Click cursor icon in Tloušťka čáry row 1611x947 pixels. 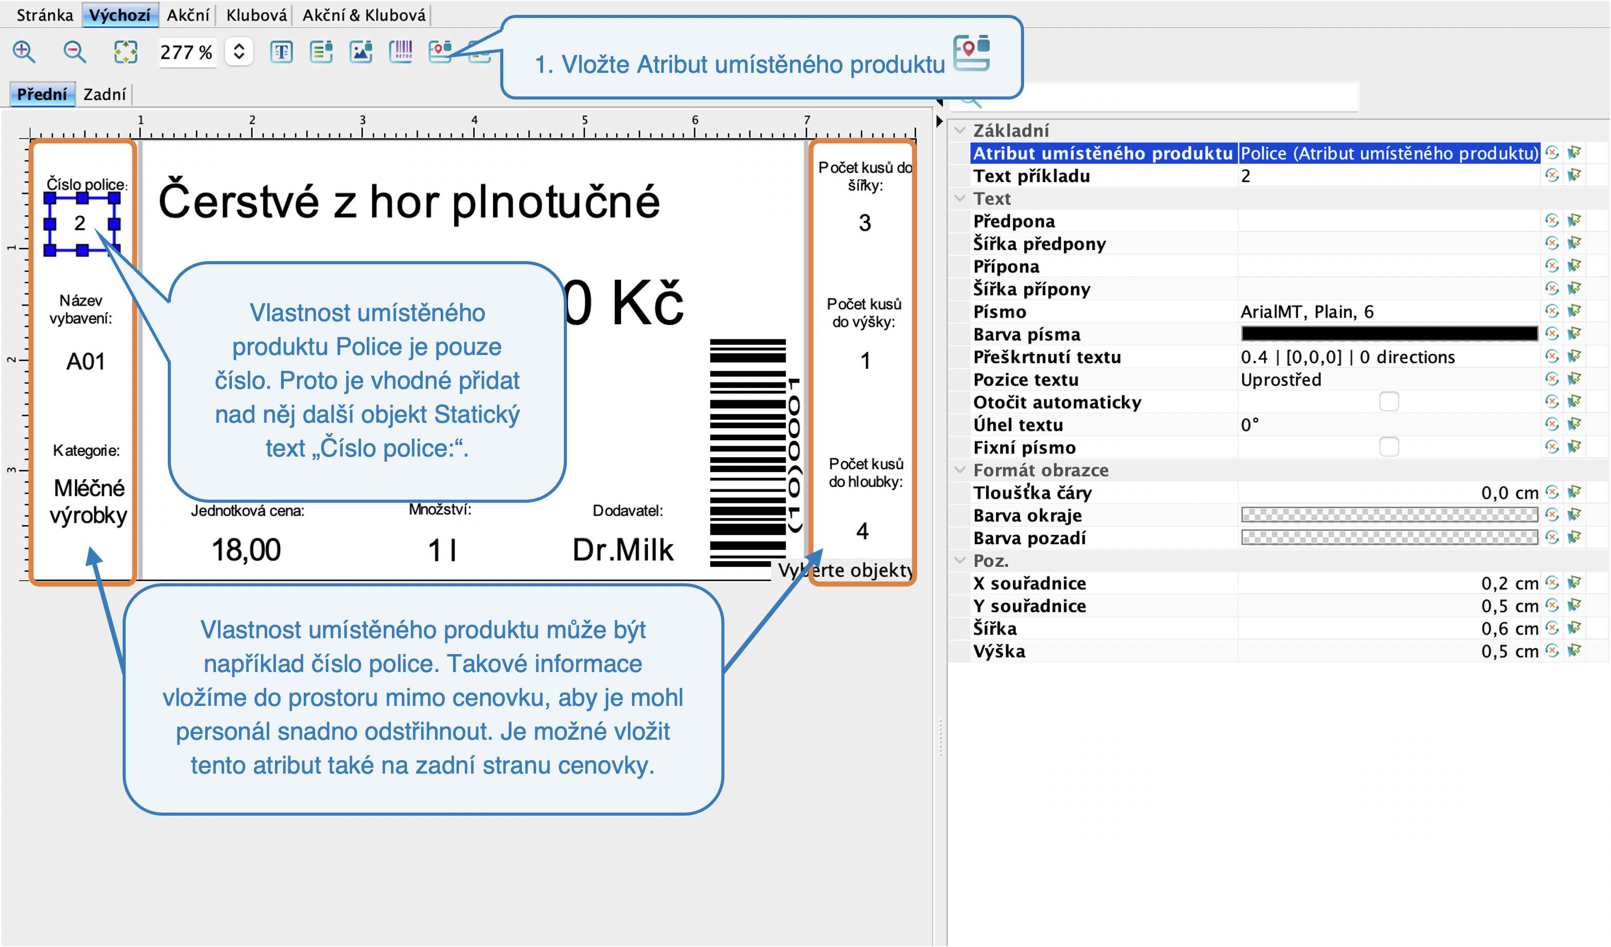(1575, 492)
